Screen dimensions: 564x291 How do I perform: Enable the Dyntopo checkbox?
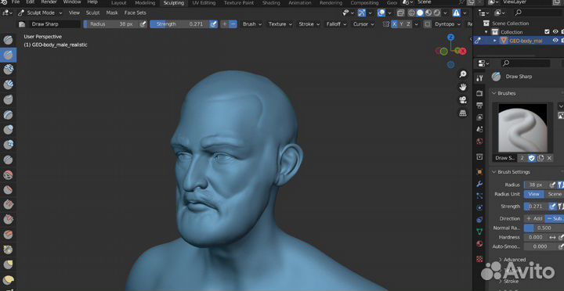(x=428, y=24)
